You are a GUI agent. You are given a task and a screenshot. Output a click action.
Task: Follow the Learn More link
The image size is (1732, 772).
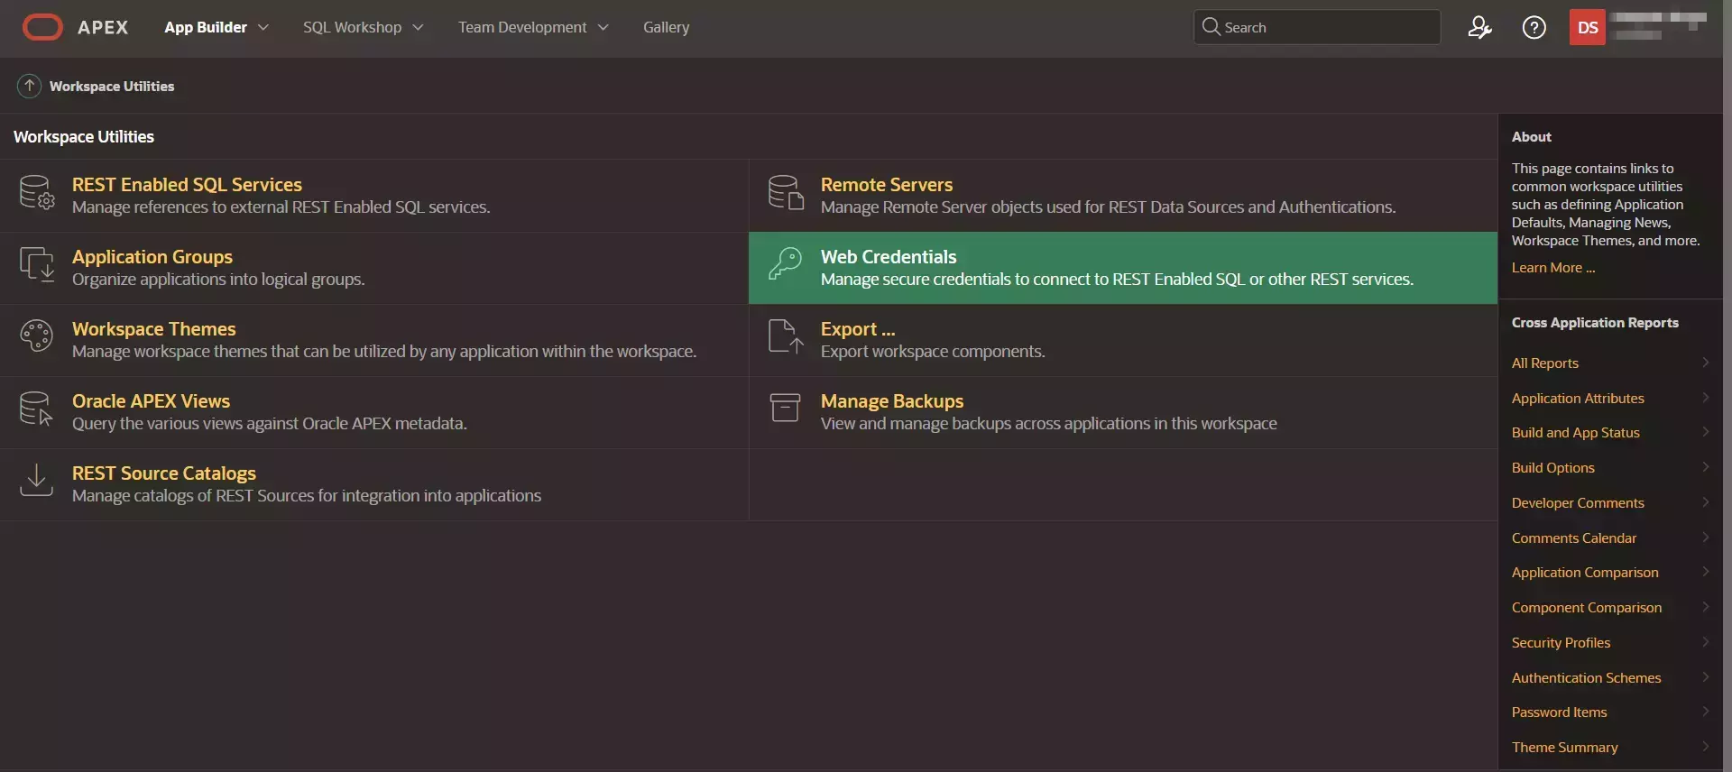point(1552,268)
